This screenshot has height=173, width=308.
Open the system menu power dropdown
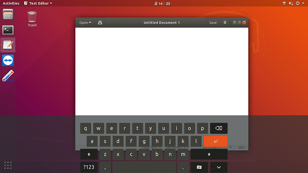click(x=300, y=3)
